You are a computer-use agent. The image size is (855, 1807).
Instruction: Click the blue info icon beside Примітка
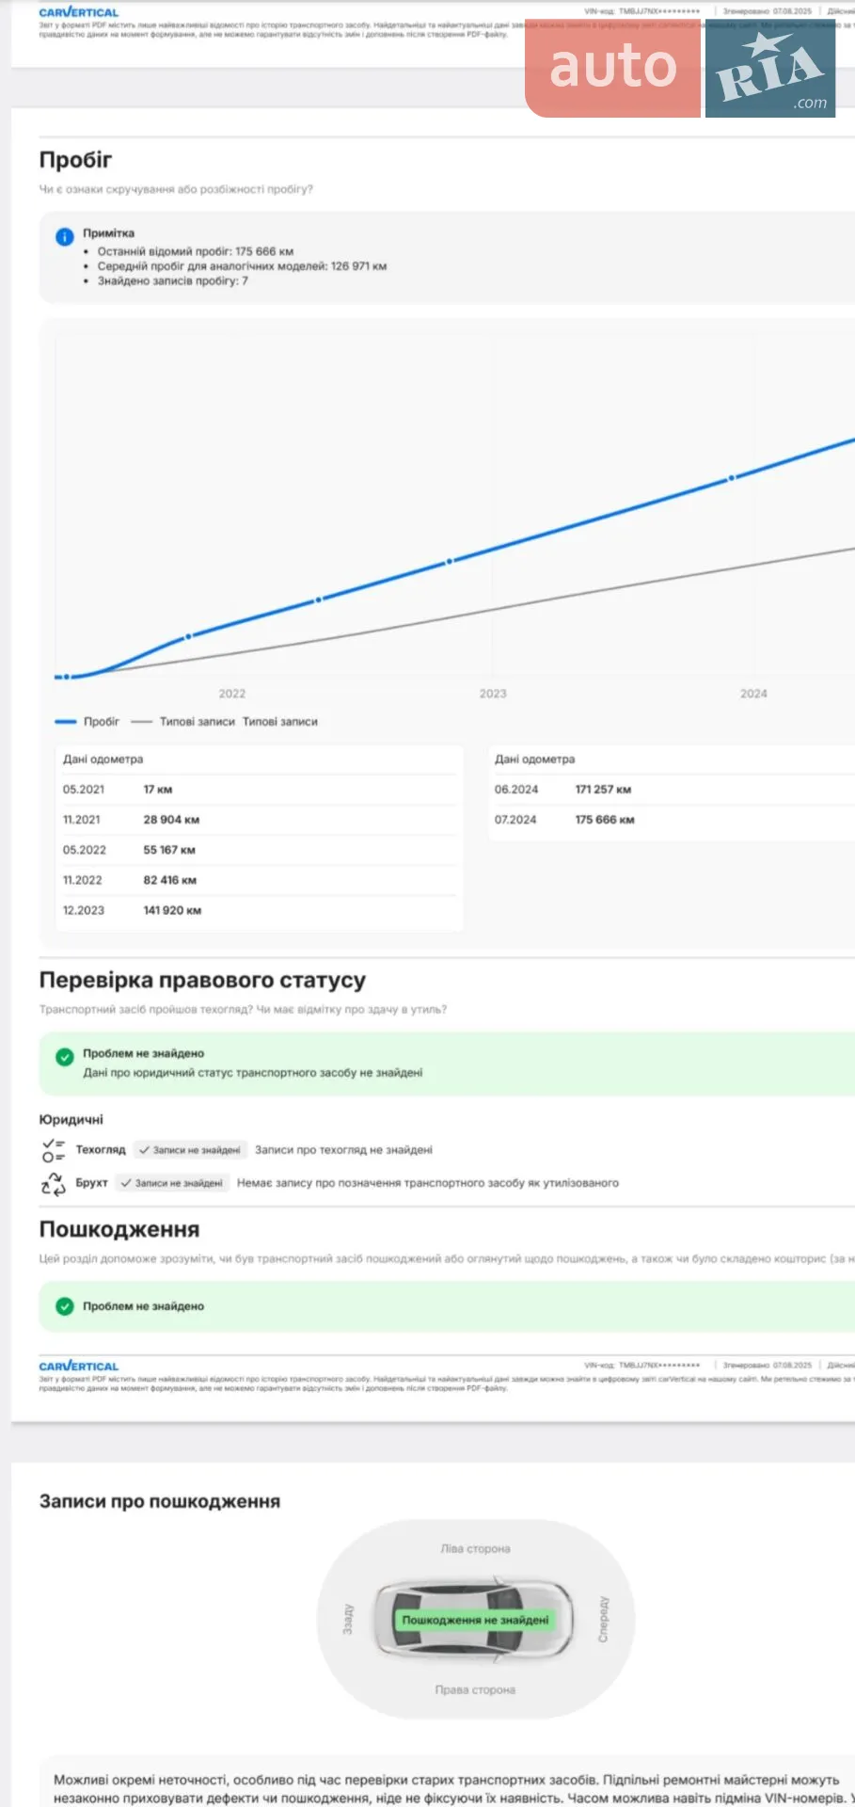[x=64, y=237]
